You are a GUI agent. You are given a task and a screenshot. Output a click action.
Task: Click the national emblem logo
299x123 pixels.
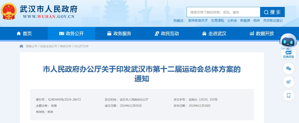coord(9,11)
